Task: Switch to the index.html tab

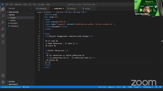Action: coord(58,8)
